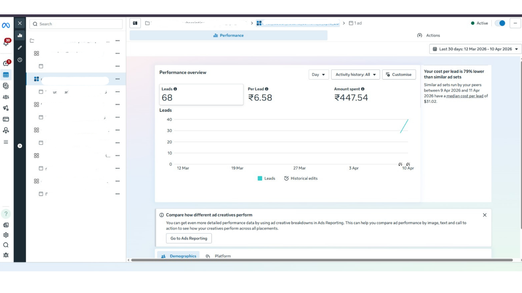The height and width of the screenshot is (293, 522).
Task: Open the settings gear in left rail
Action: click(x=6, y=235)
